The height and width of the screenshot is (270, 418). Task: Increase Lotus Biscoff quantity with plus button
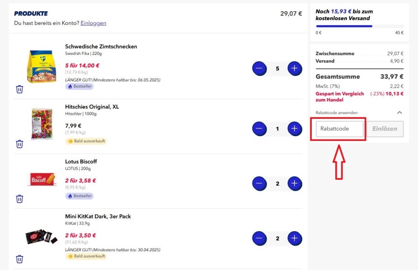(x=295, y=183)
